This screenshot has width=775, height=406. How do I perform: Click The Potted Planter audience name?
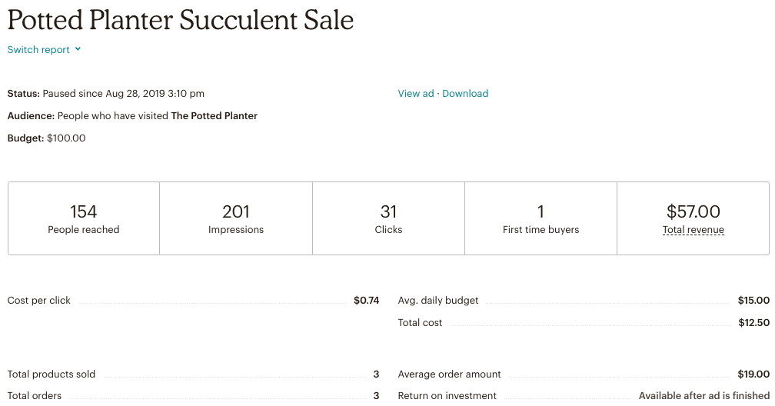[x=214, y=116]
